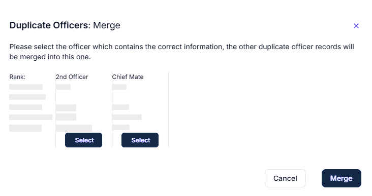This screenshot has height=196, width=372.
Task: Click the 2nd Officer rank value
Action: pyautogui.click(x=72, y=77)
